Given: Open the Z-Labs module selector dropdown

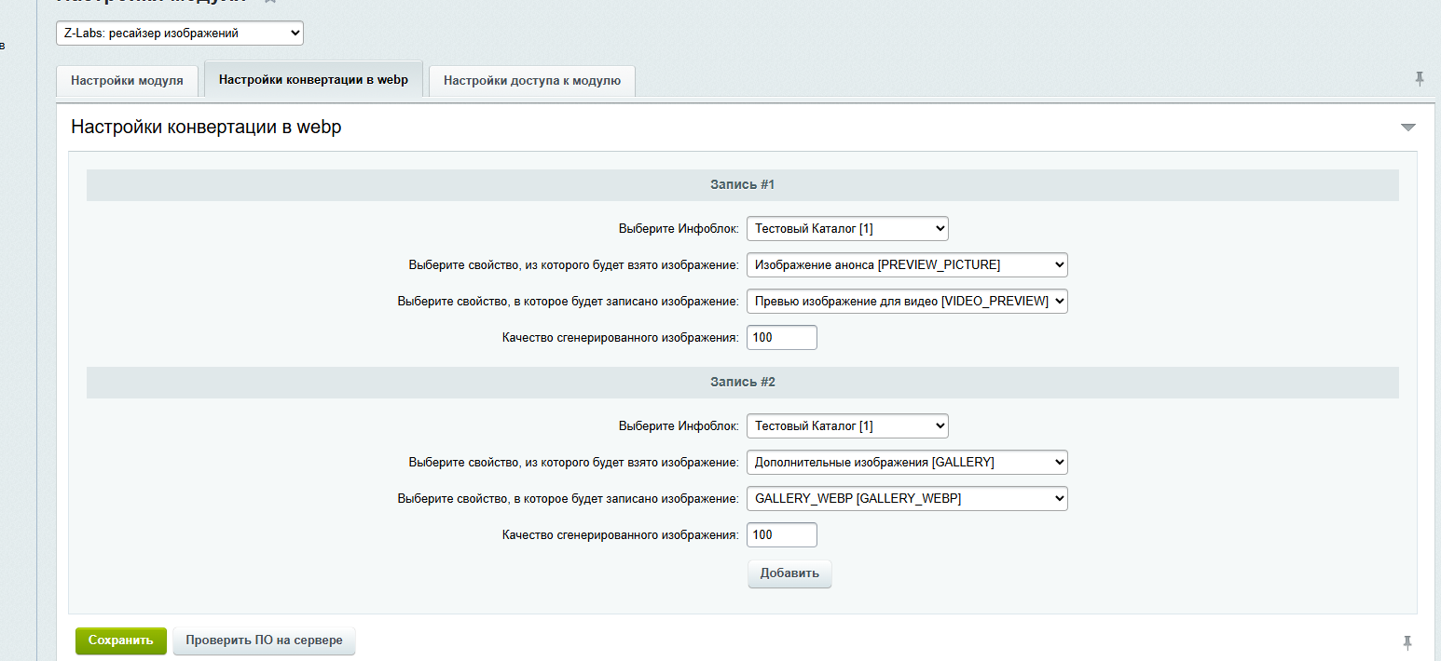Looking at the screenshot, I should 180,34.
